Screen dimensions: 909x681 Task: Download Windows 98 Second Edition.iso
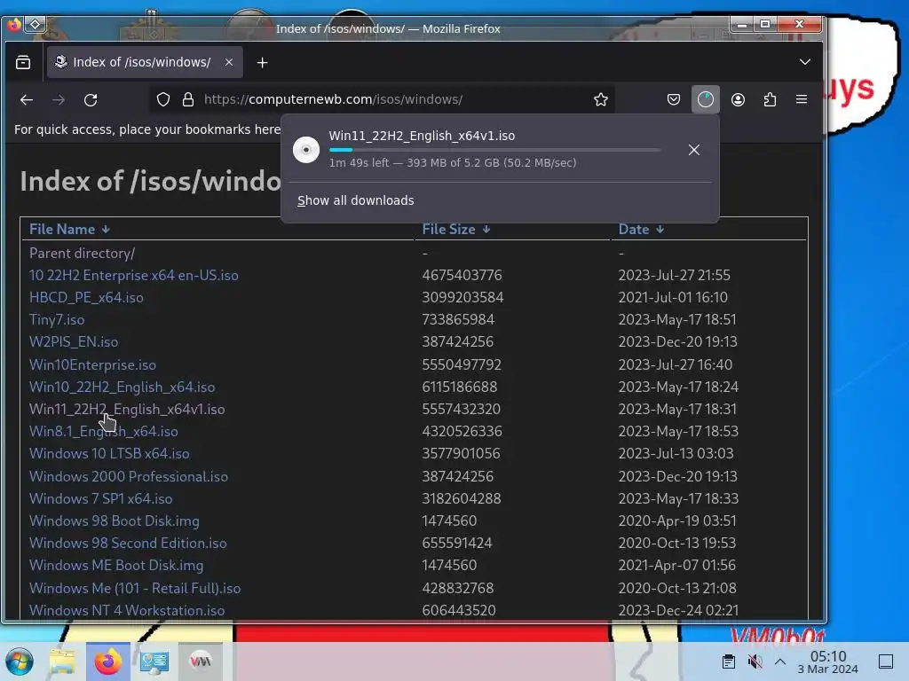(x=128, y=544)
